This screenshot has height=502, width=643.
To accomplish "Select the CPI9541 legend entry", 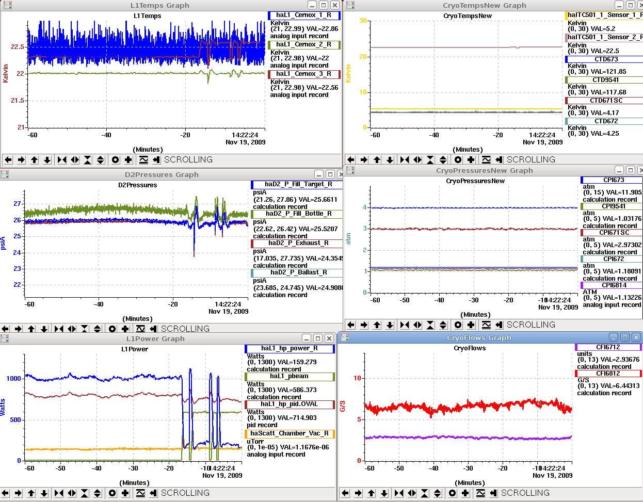I will pos(612,206).
